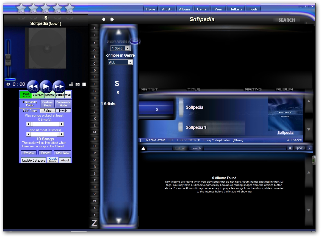Screen dimensions: 321x237
Task: Toggle Kiosk Mode
Action: point(52,160)
